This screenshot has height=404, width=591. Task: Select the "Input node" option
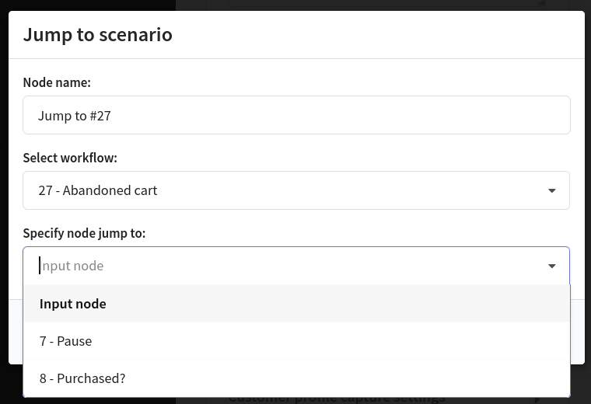[x=296, y=304]
